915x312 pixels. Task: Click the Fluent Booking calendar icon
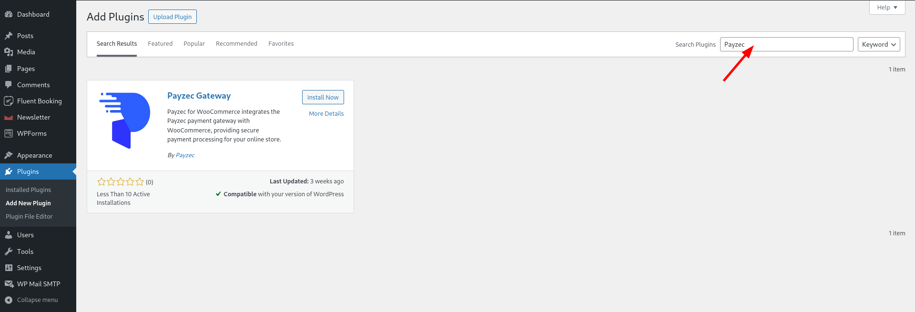click(9, 101)
